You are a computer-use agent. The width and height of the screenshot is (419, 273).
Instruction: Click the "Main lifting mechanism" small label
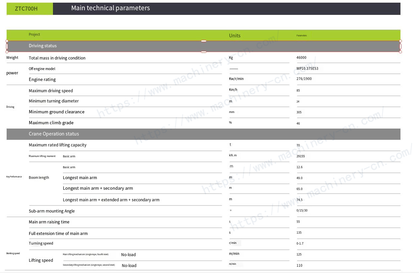(86, 254)
